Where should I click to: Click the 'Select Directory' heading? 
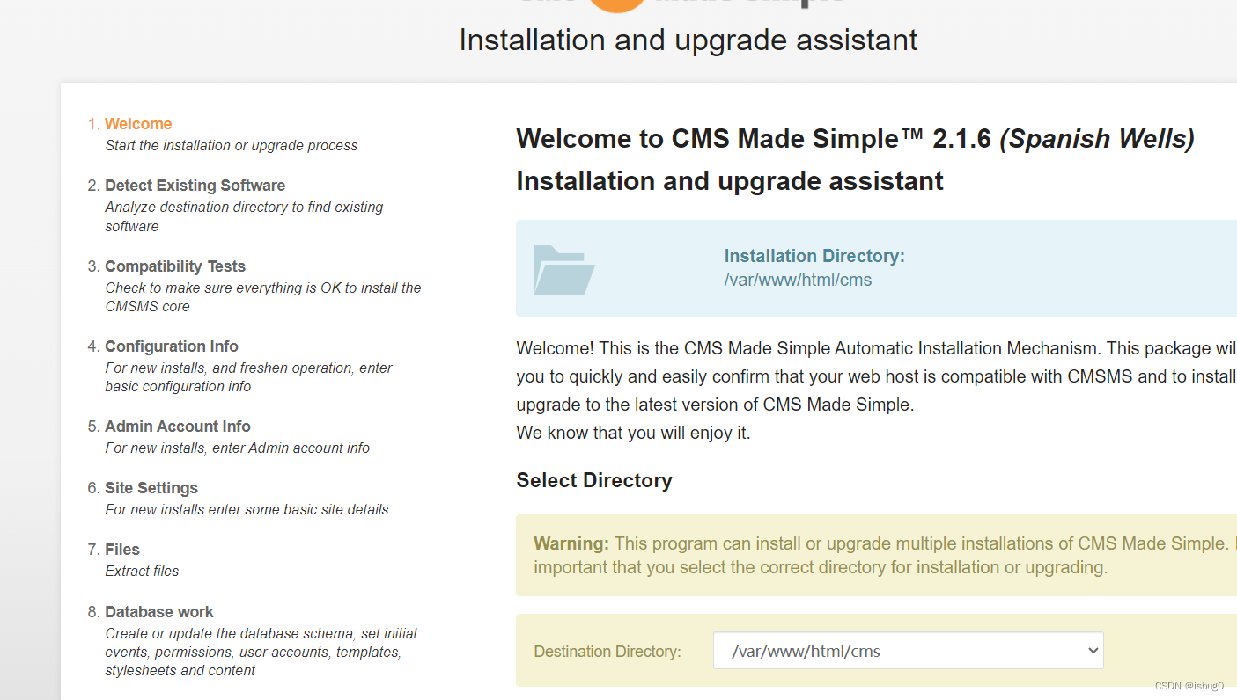(x=594, y=480)
